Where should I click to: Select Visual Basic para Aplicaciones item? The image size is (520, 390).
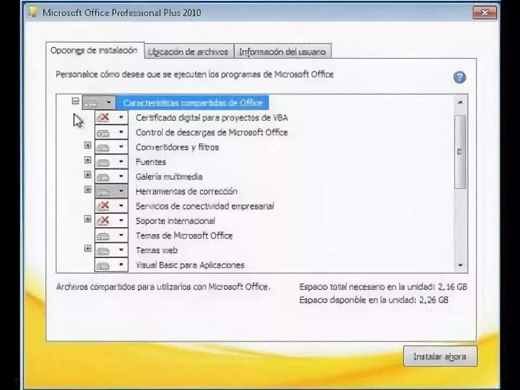coord(190,265)
